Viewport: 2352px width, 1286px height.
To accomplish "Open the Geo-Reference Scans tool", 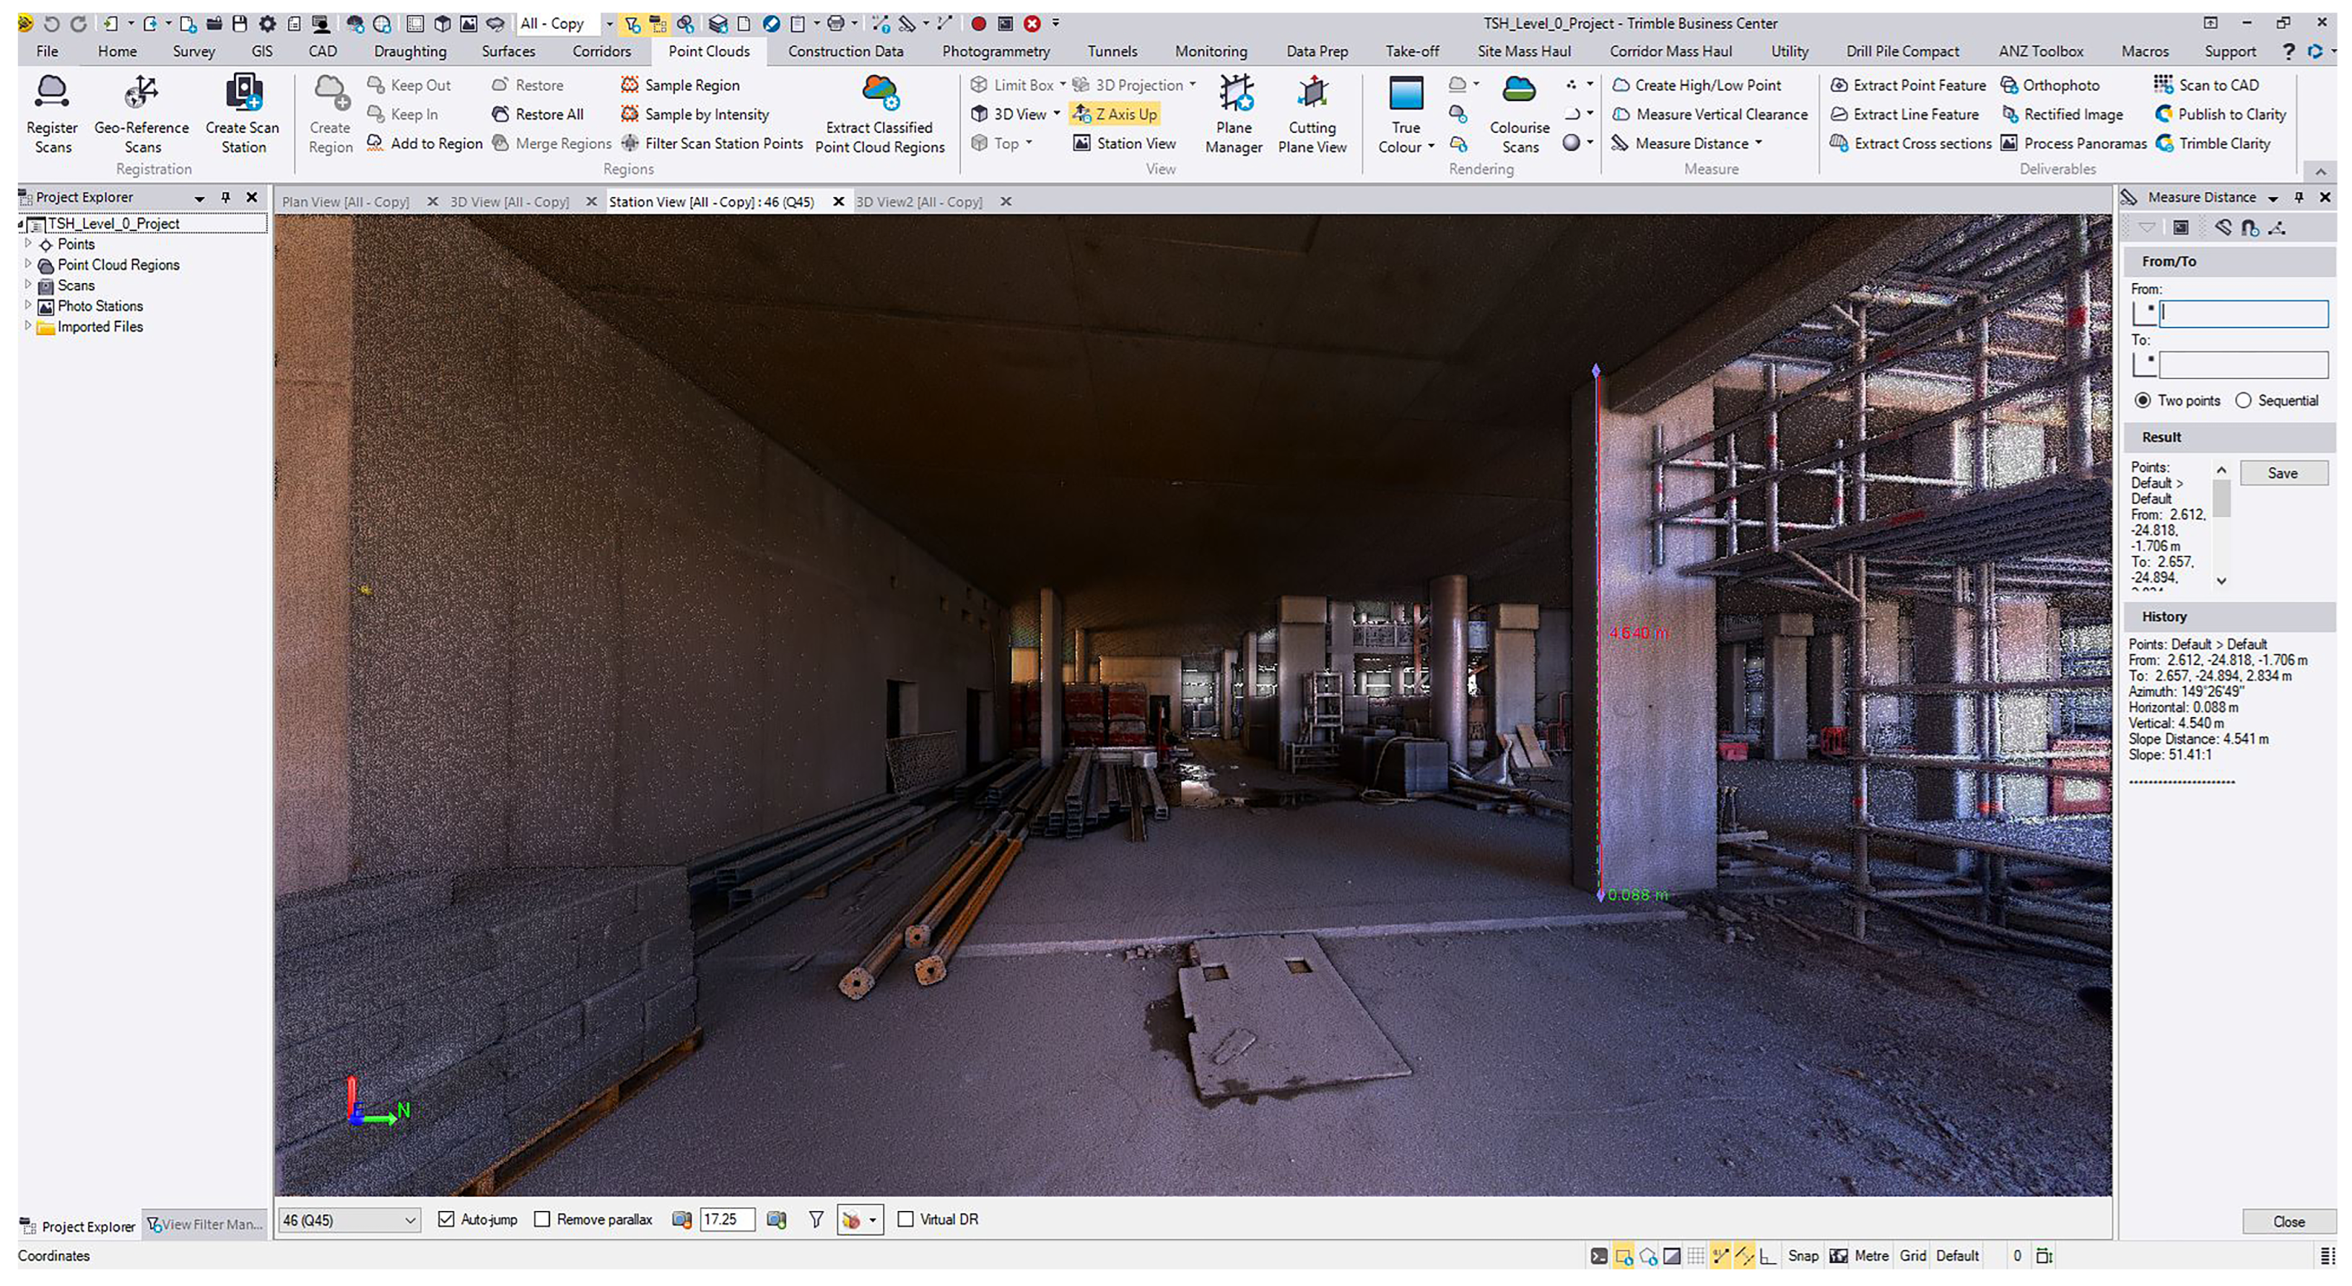I will [x=141, y=92].
